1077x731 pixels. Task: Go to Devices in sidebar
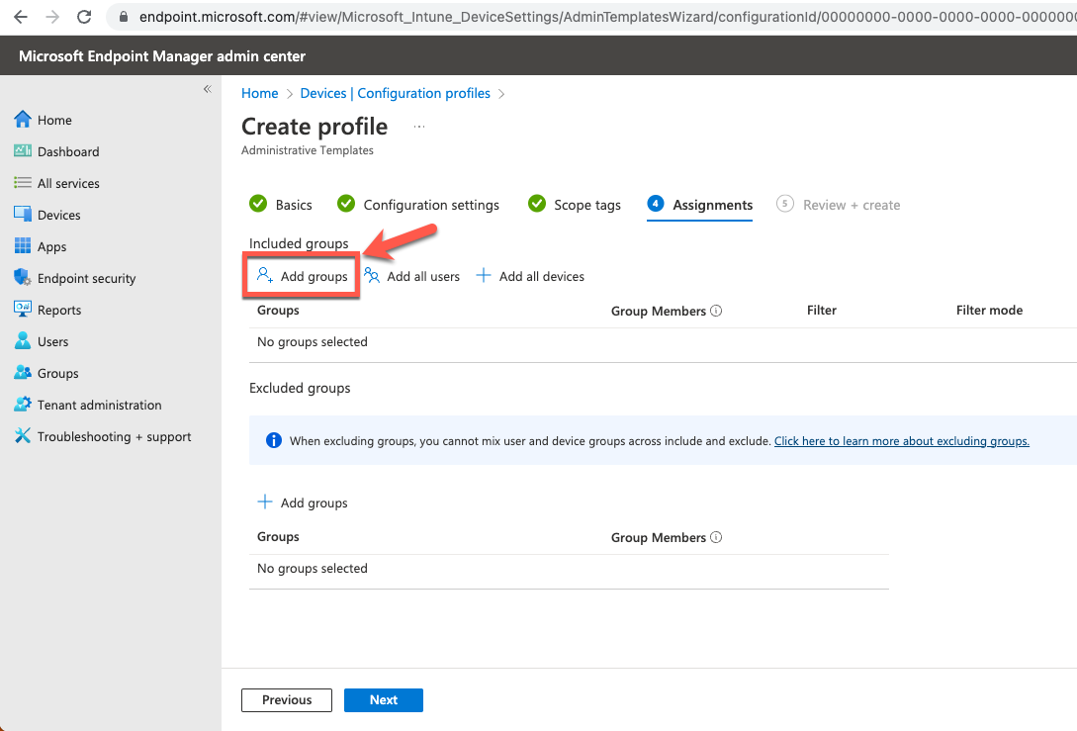58,215
